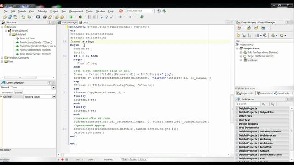Select Timer1: TTimer in the Structure tree
The image size is (294, 165).
[27, 38]
